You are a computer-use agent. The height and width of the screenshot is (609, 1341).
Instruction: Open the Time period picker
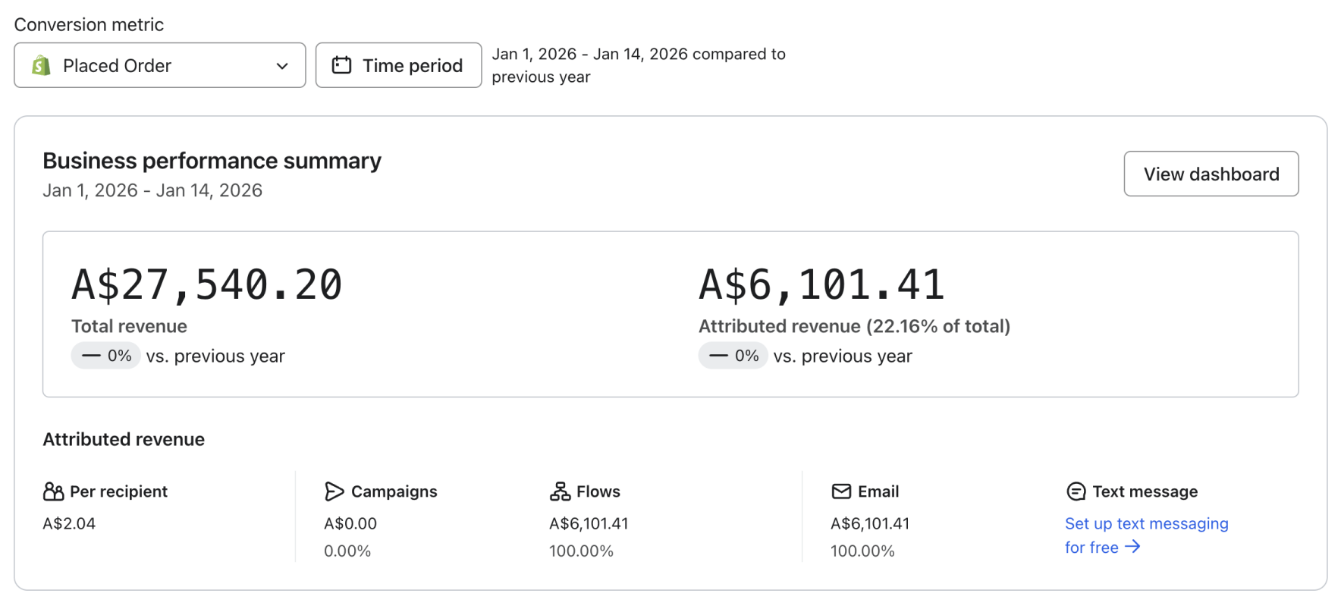(x=398, y=66)
